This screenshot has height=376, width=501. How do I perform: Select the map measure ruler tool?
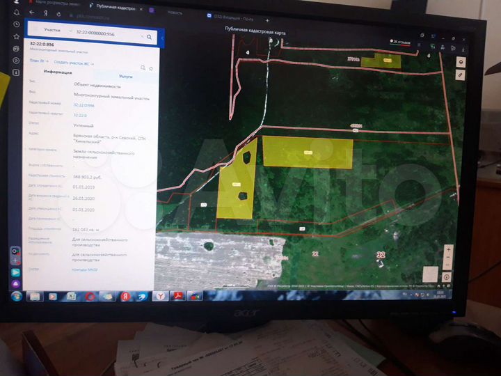[459, 74]
